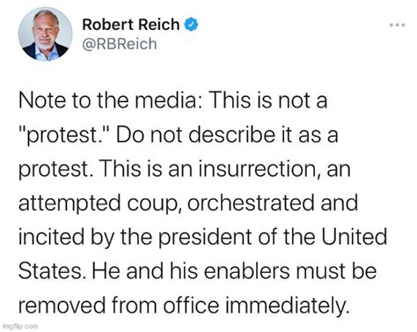Select the word "describe" in the tweet

231,135
